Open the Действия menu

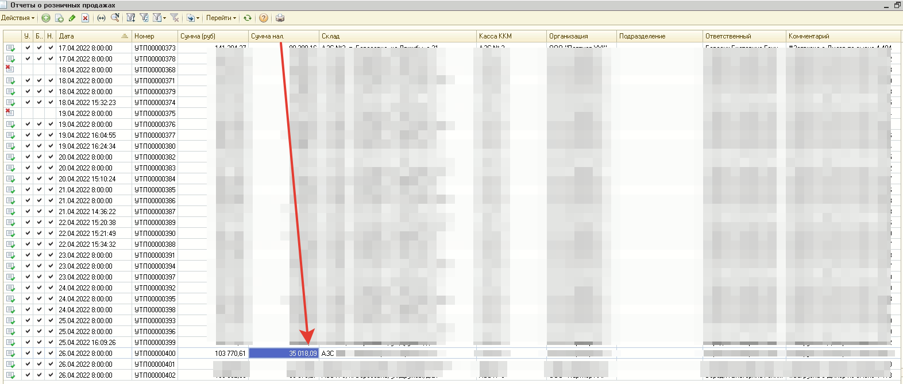[17, 18]
